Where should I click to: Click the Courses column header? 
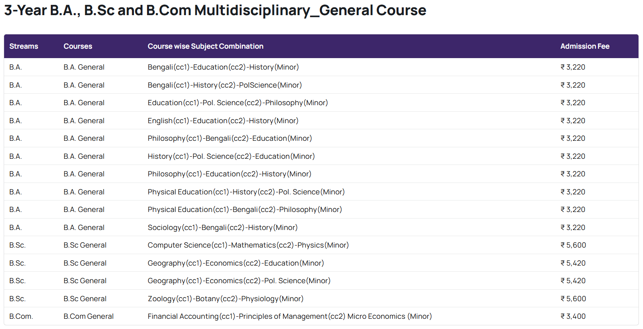78,46
